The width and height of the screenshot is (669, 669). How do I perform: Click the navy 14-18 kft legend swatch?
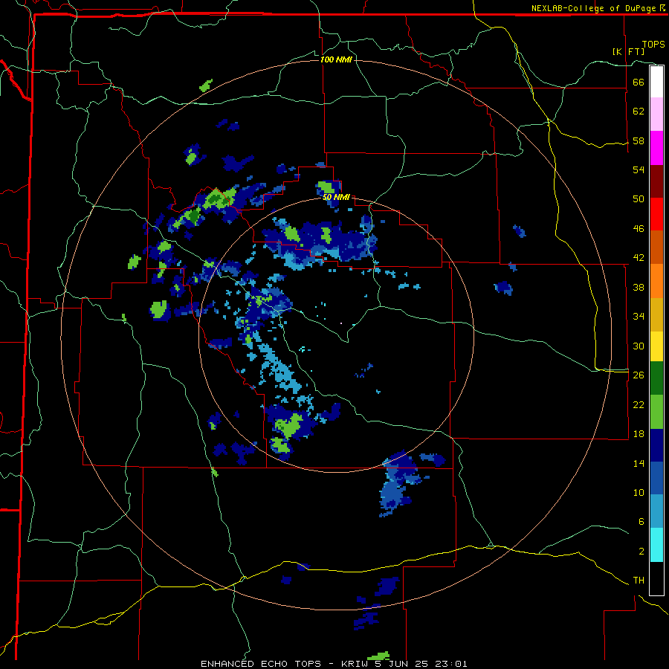click(x=656, y=445)
